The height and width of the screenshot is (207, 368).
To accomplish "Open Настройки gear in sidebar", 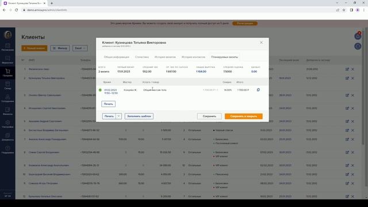I will [x=7, y=124].
